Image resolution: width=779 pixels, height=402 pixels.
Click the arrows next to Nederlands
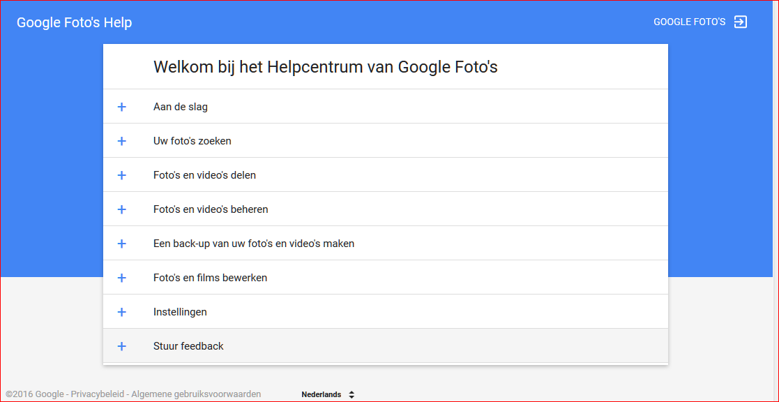click(351, 394)
